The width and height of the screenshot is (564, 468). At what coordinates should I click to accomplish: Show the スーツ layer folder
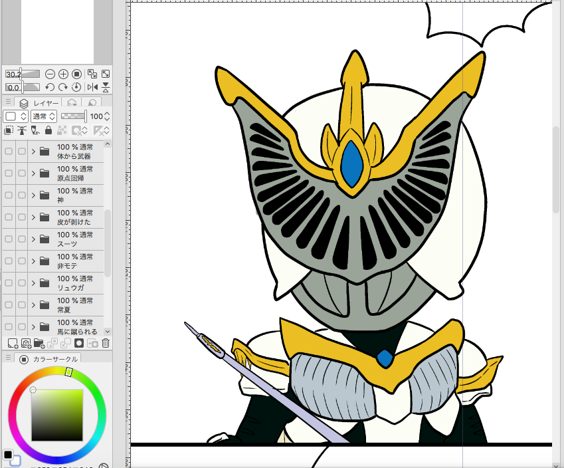9,239
